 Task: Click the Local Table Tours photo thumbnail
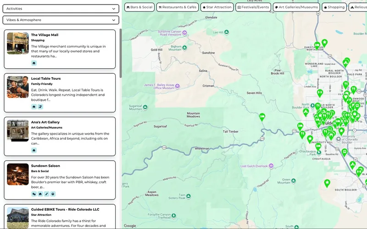point(18,87)
